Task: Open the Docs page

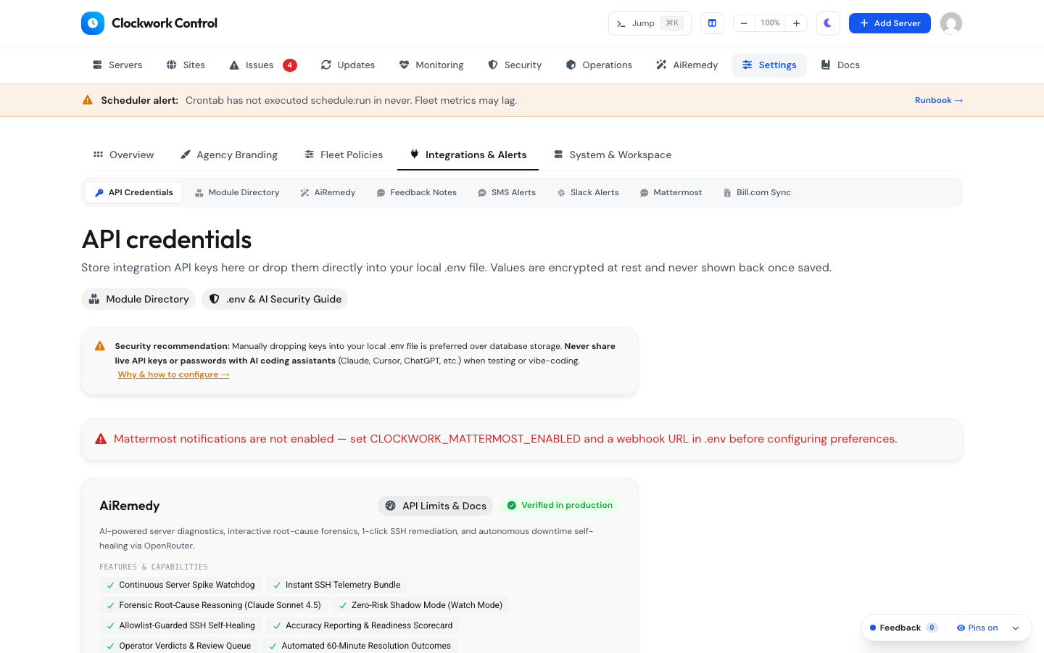Action: [840, 65]
